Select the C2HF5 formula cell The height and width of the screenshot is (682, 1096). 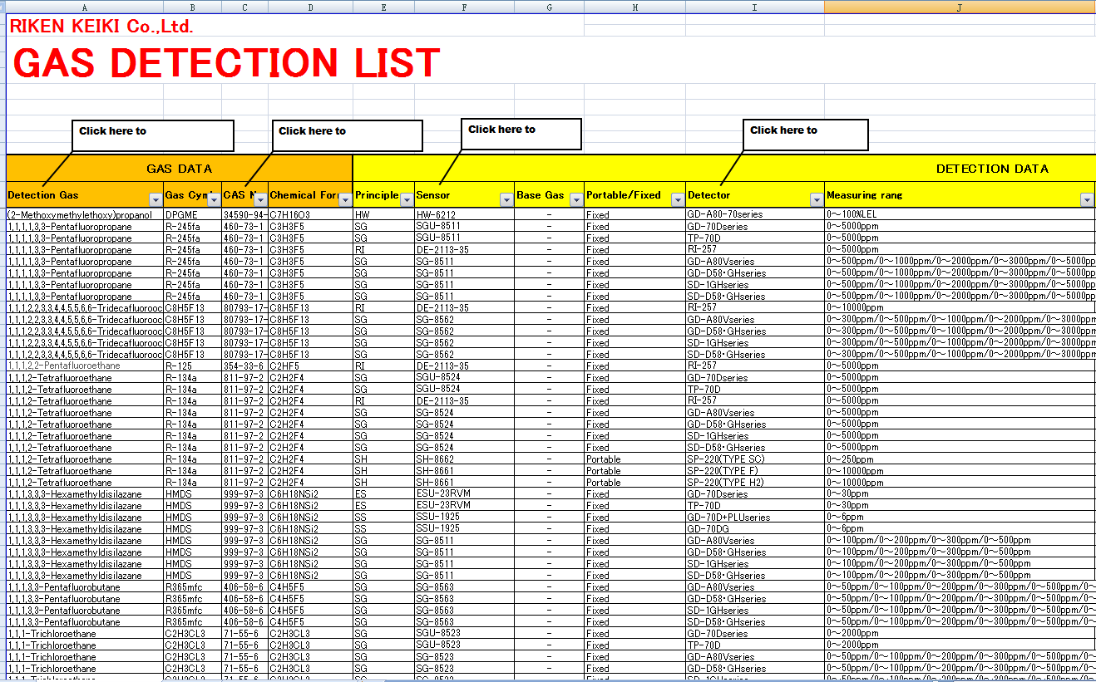(x=310, y=366)
